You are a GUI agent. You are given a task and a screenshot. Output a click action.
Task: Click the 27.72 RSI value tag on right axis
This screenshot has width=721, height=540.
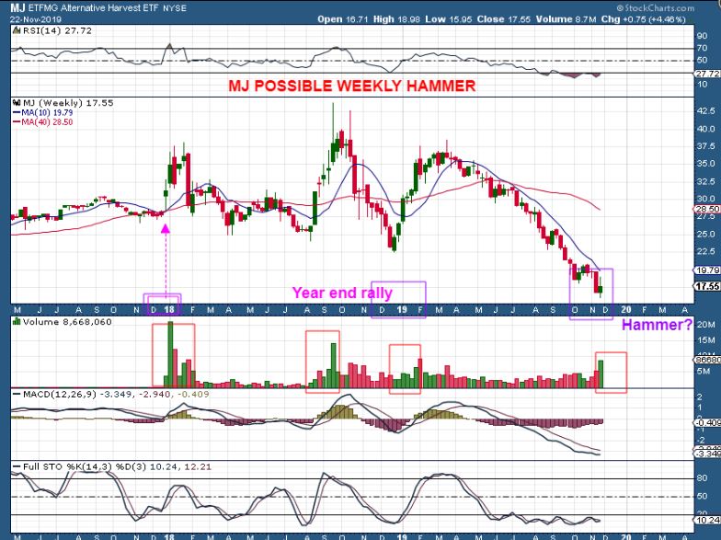pos(708,74)
